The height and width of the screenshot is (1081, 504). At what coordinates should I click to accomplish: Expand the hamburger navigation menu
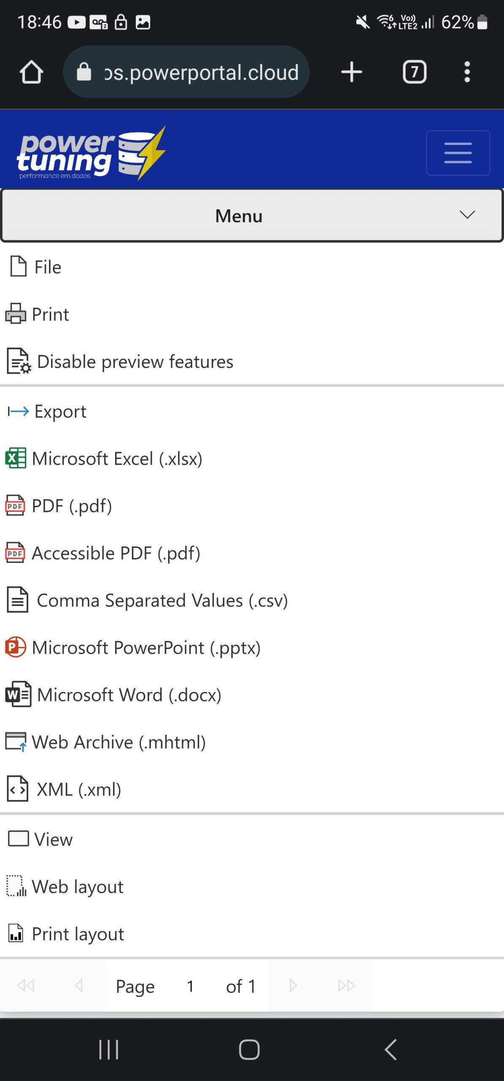tap(458, 153)
